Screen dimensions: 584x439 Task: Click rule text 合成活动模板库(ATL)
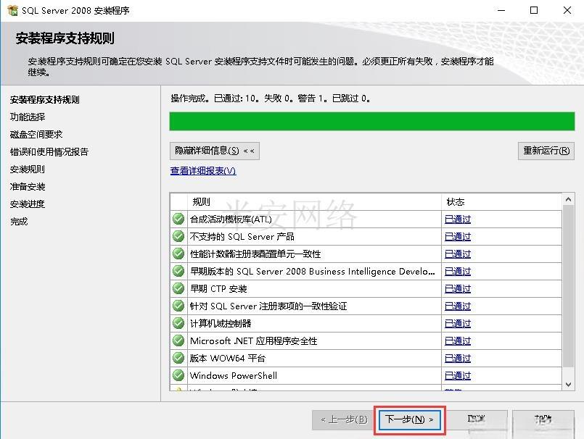pyautogui.click(x=231, y=219)
